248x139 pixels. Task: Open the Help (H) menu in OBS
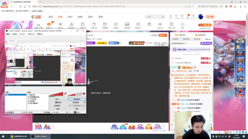[40, 34]
